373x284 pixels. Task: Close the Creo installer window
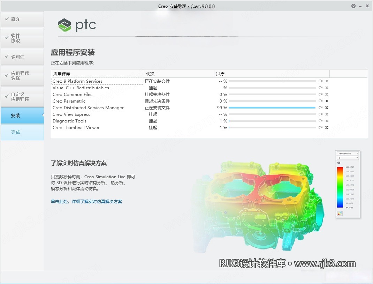[x=367, y=6]
